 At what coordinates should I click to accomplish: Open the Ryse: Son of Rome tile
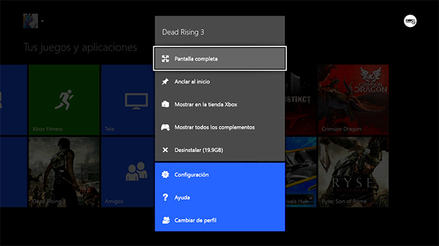353,172
